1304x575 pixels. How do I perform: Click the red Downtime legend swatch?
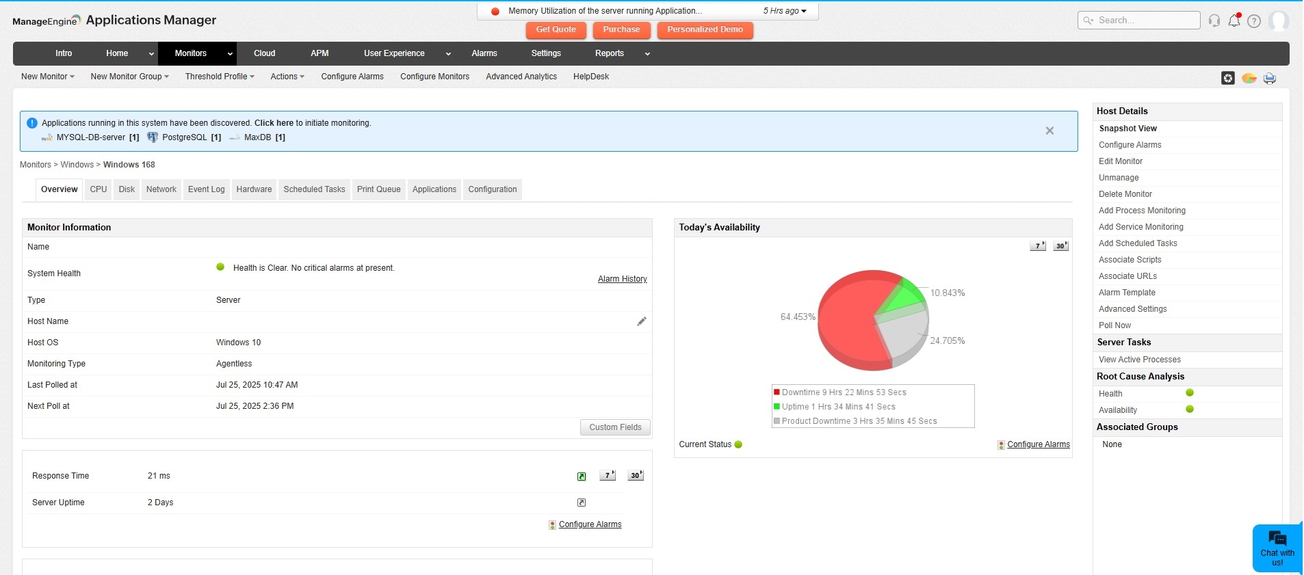pos(777,392)
